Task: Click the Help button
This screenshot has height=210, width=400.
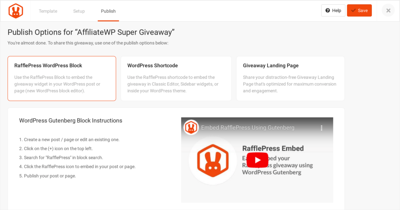Action: (x=333, y=11)
